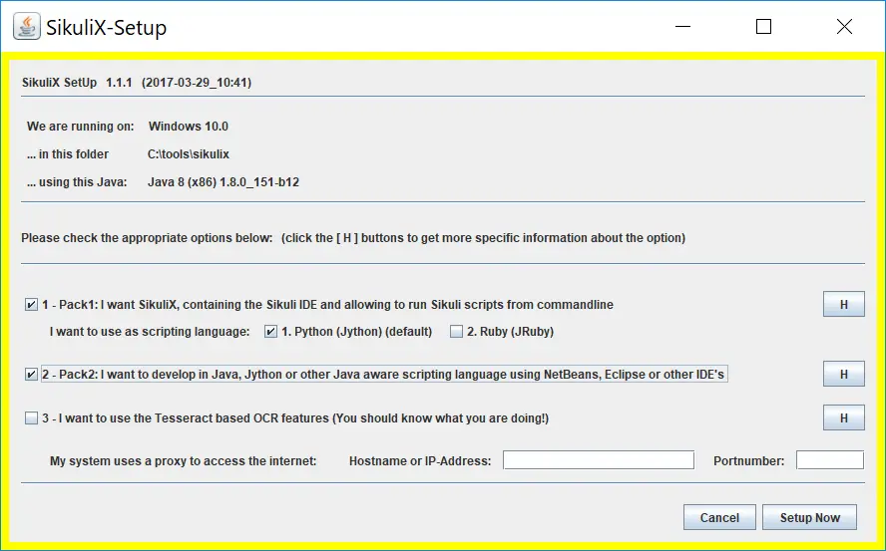The width and height of the screenshot is (886, 551).
Task: Uncheck the Pack2 Java development checkbox
Action: [x=31, y=375]
